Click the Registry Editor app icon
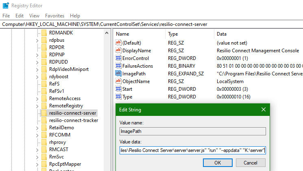The height and width of the screenshot is (171, 303). click(x=5, y=6)
